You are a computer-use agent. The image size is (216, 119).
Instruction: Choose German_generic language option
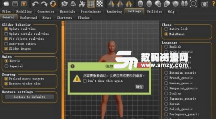pos(166,83)
